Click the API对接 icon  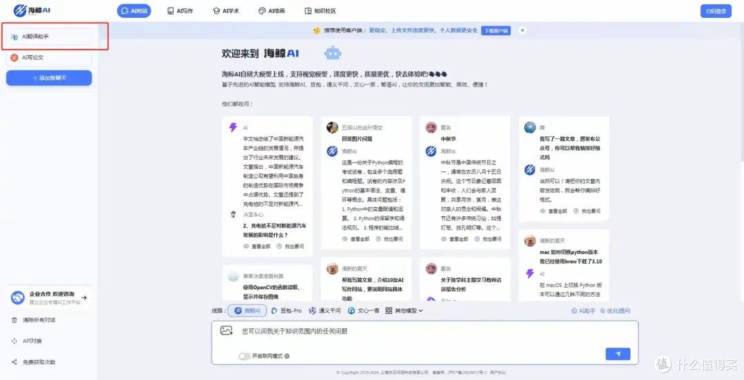coord(14,341)
